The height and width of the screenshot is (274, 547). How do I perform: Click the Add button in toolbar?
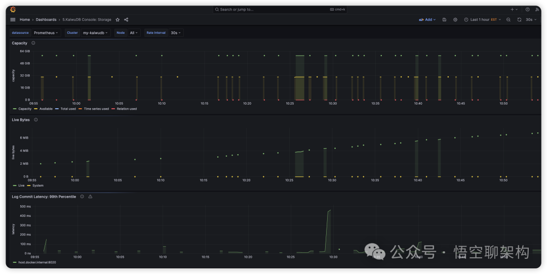(x=427, y=20)
